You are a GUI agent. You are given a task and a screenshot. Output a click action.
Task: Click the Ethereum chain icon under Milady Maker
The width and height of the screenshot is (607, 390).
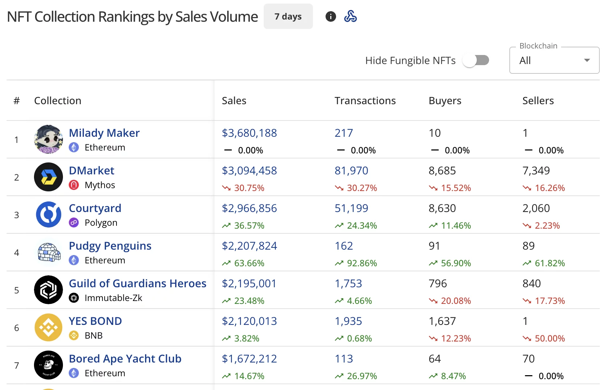point(74,147)
